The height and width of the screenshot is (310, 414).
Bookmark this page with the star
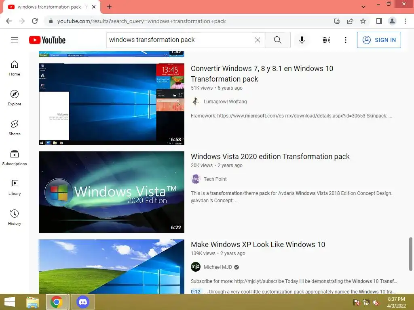tap(363, 21)
